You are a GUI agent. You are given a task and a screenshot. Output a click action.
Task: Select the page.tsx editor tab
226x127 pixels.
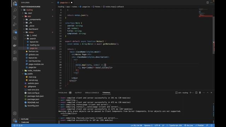click(x=64, y=2)
